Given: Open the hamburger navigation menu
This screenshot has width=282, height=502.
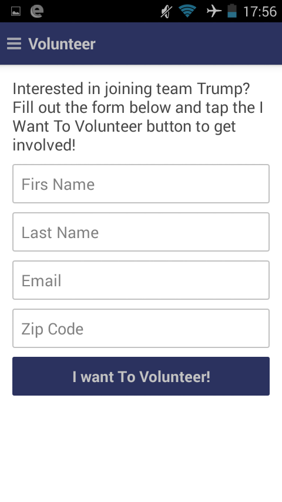Looking at the screenshot, I should click(14, 43).
